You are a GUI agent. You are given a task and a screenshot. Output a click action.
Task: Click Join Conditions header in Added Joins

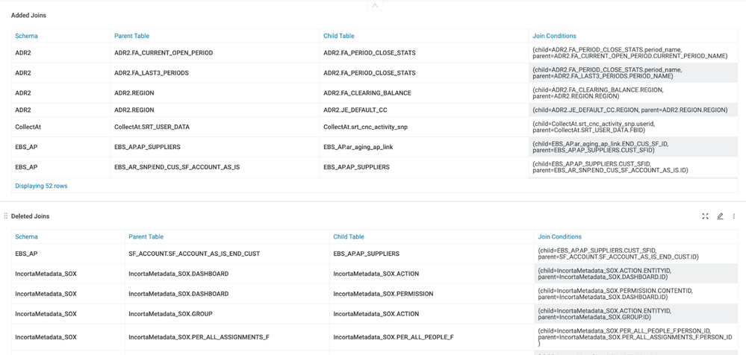[554, 36]
